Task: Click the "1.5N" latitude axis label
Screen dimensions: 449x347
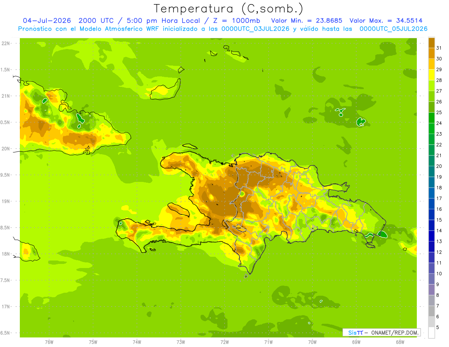Action: [x=6, y=70]
